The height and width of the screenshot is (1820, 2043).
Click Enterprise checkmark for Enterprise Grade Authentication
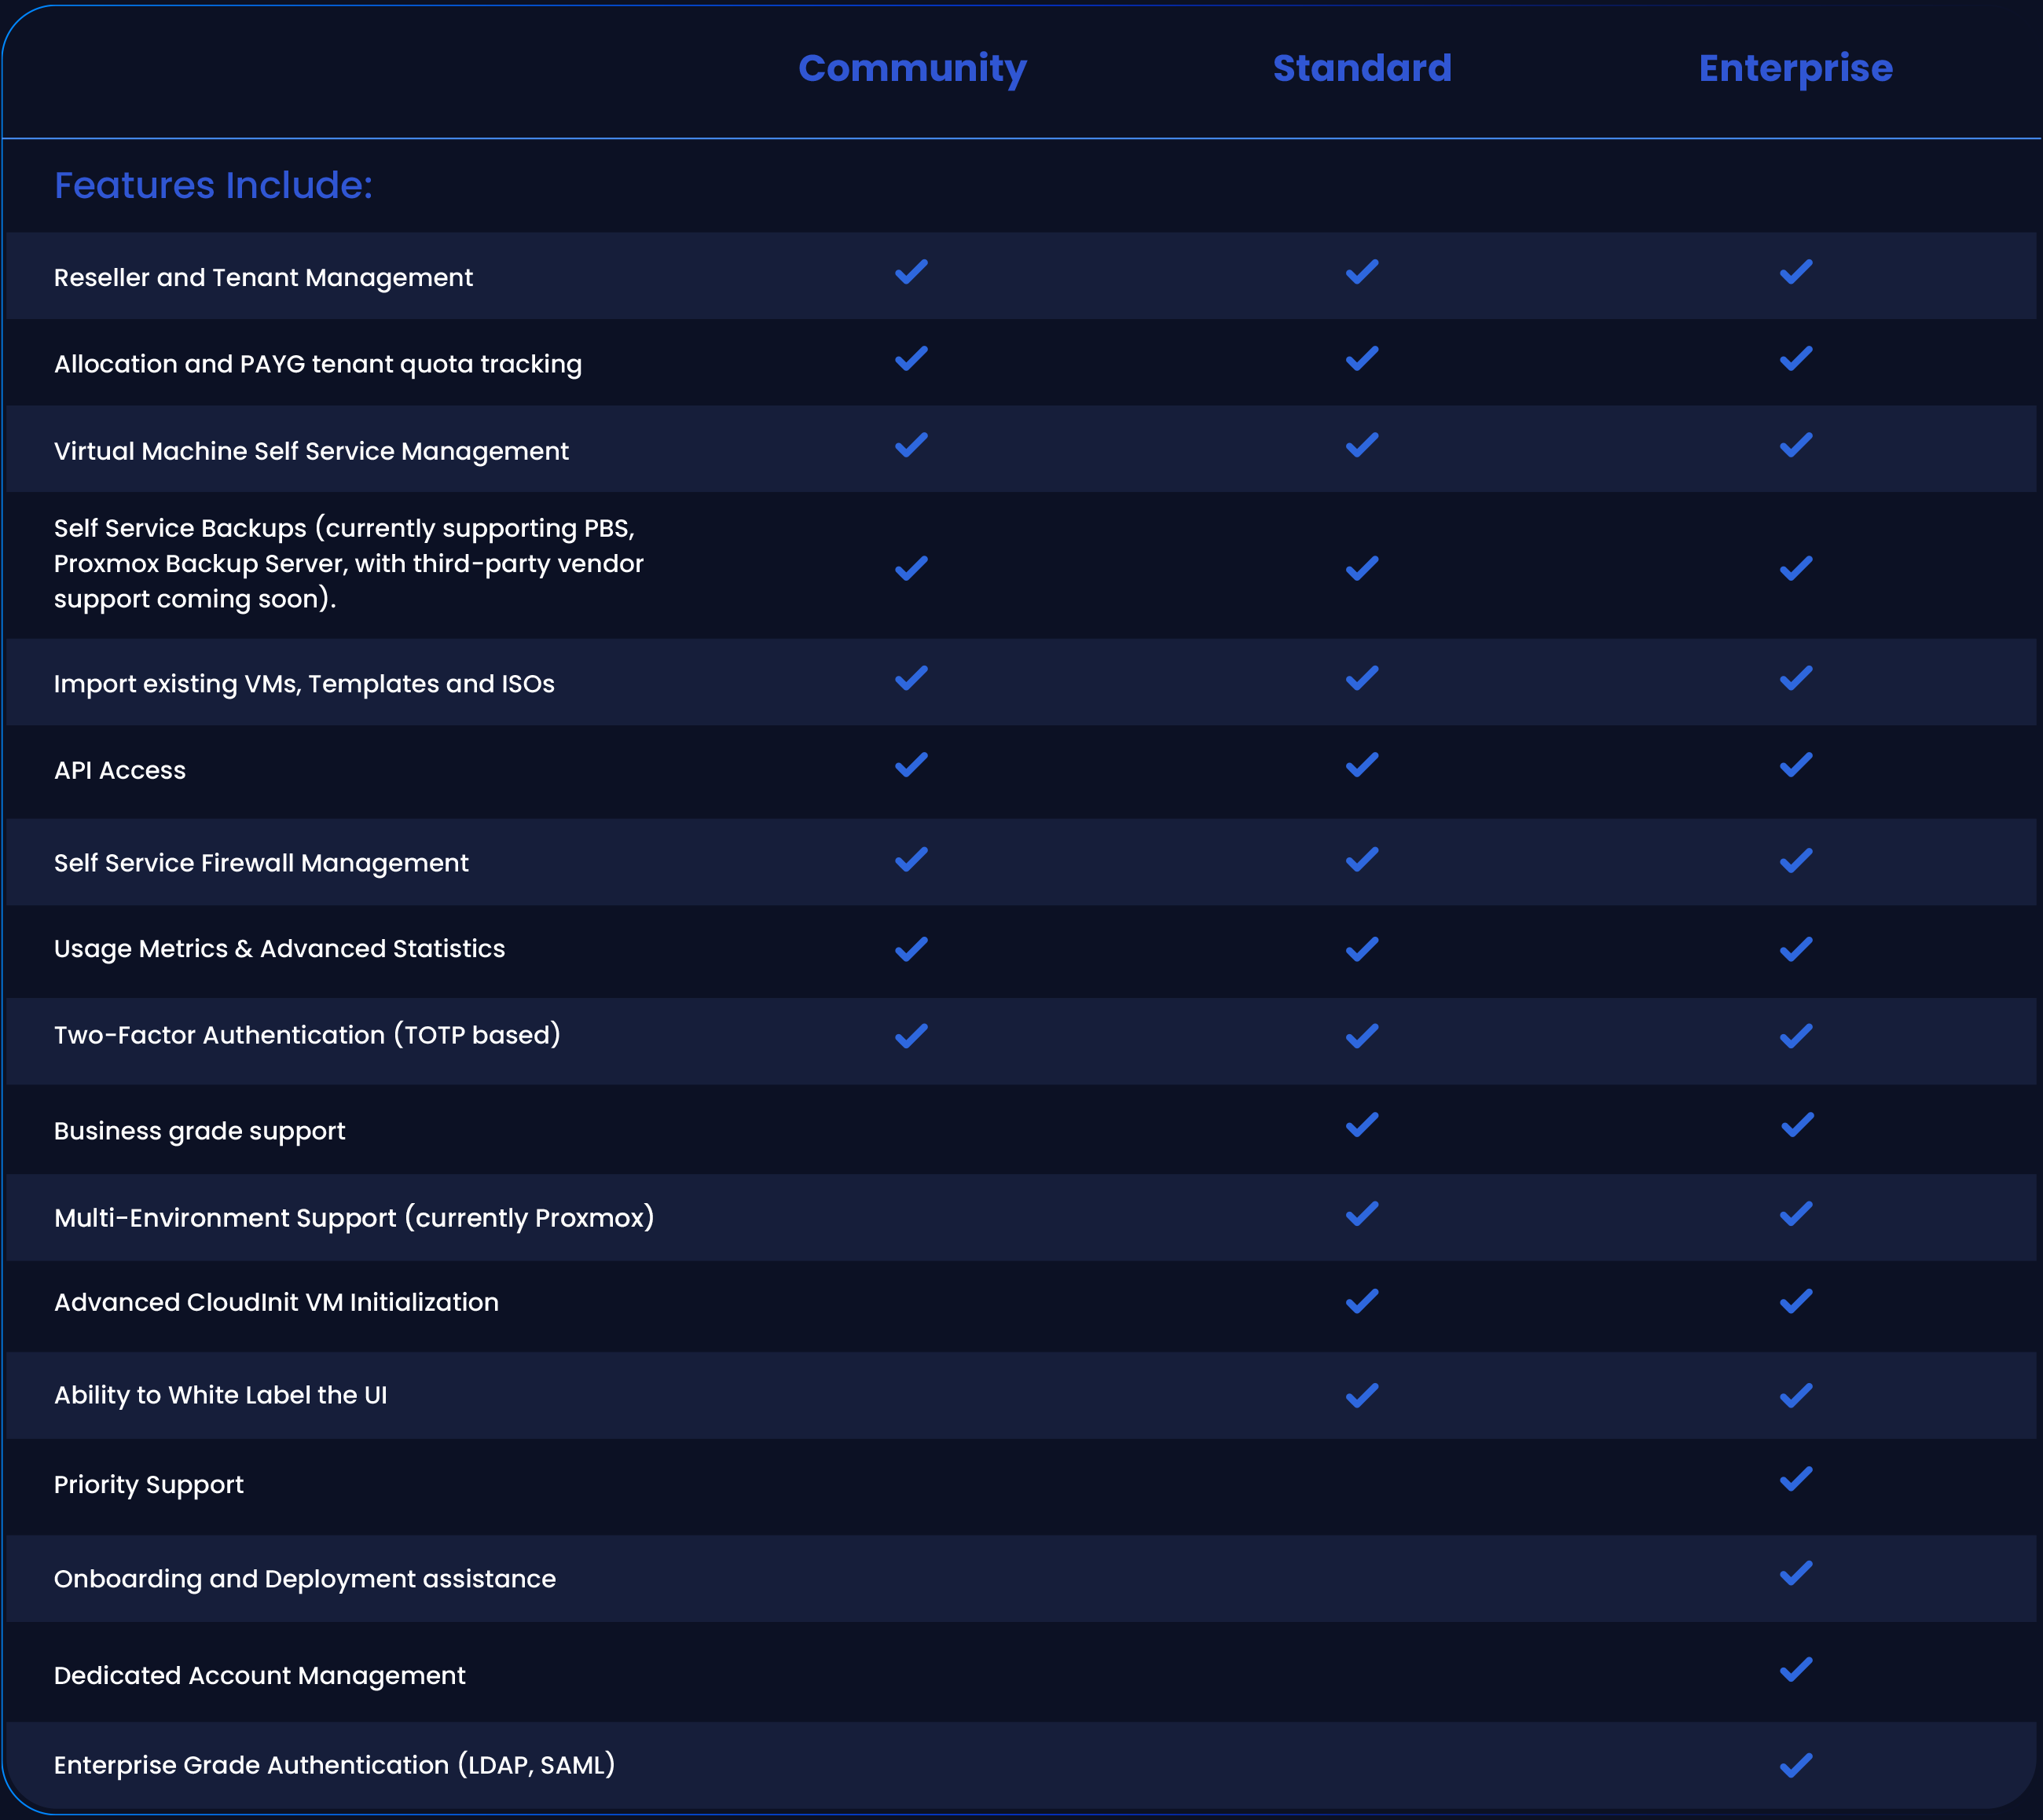(x=1796, y=1765)
